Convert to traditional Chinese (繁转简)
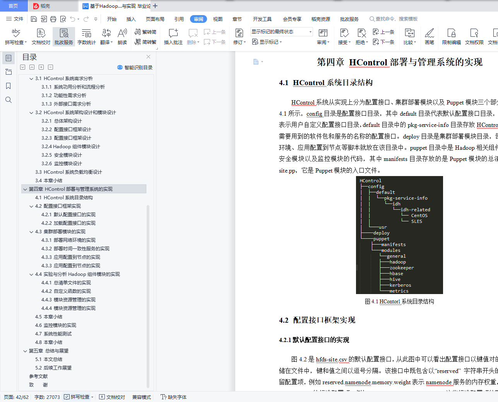The width and height of the screenshot is (498, 402). [x=145, y=32]
